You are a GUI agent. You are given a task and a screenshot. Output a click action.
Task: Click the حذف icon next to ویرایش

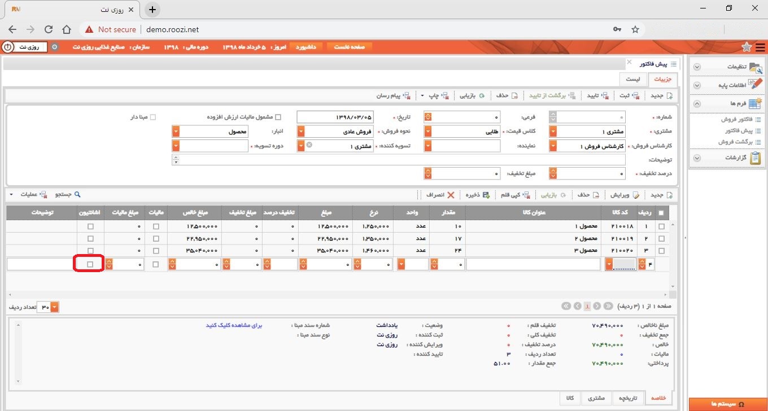pos(596,195)
